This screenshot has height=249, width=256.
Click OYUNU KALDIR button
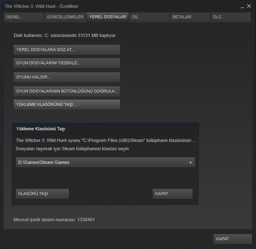[x=67, y=77]
